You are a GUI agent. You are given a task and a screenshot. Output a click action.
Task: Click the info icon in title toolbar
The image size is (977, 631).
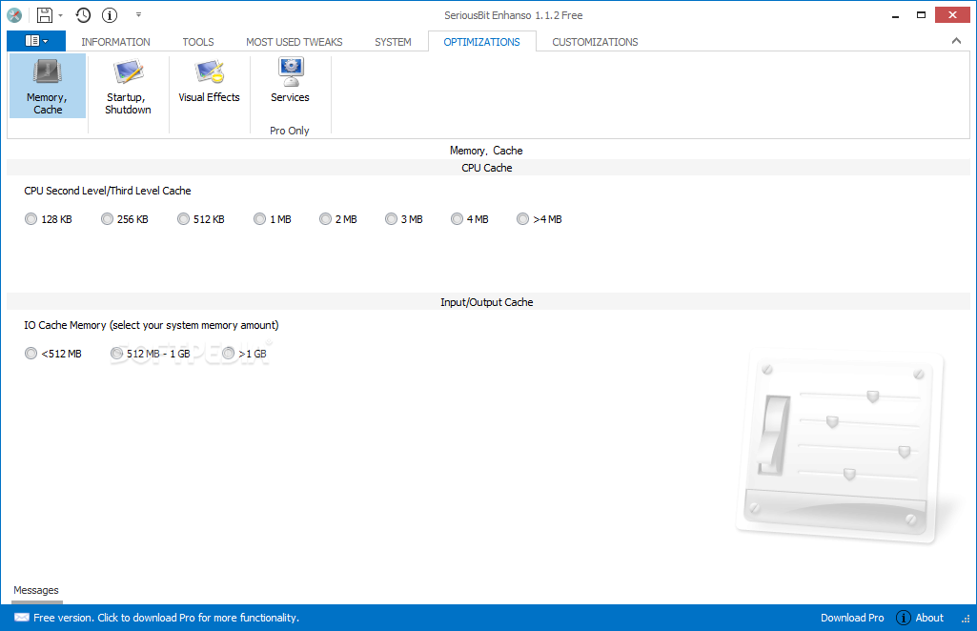[110, 15]
